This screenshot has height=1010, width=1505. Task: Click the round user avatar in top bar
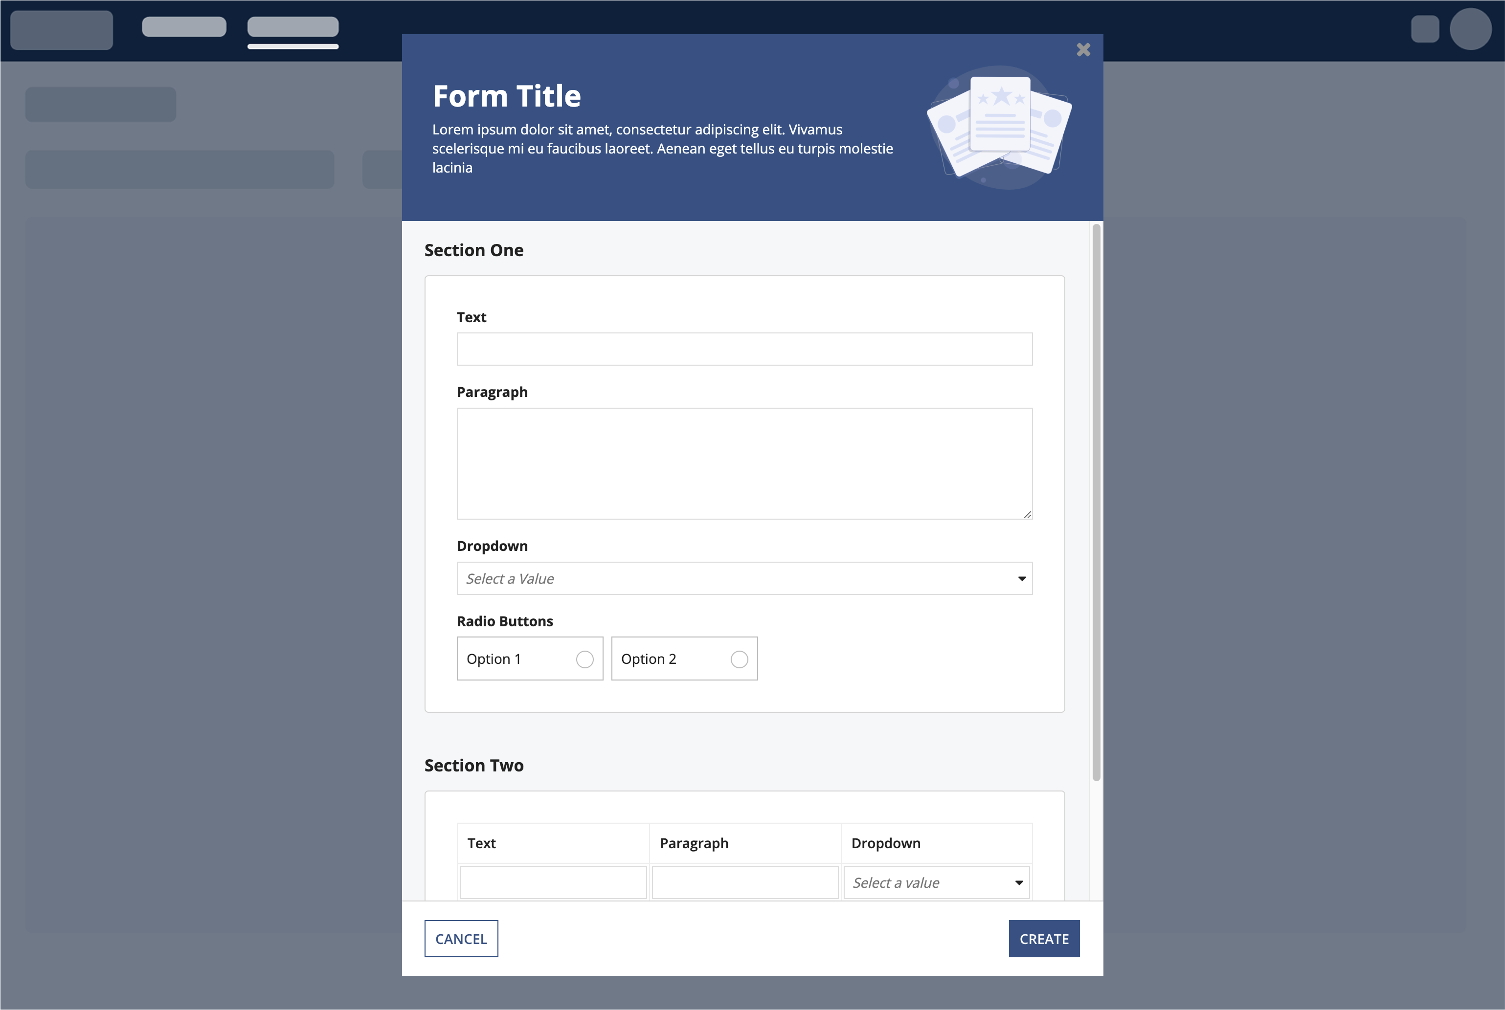1470,29
